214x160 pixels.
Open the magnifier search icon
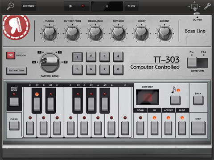10,6
